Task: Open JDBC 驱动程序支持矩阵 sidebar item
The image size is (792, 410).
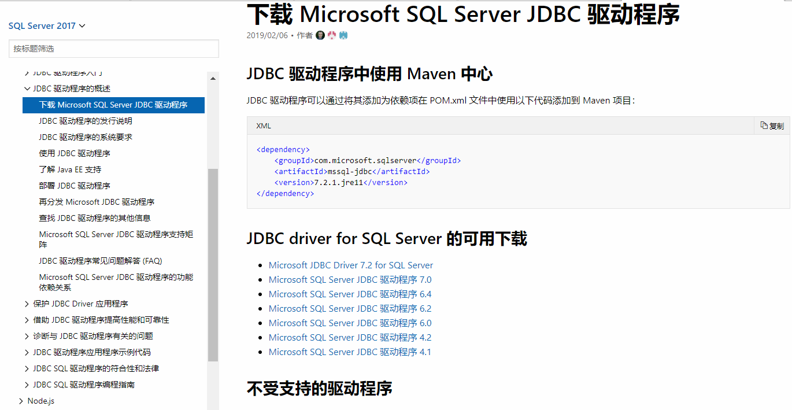Action: (x=116, y=239)
